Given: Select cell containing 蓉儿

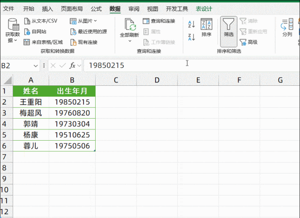Looking at the screenshot, I should click(x=31, y=146).
